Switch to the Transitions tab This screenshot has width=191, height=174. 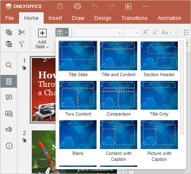click(x=134, y=18)
